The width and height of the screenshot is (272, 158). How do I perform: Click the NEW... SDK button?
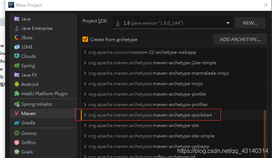250,23
